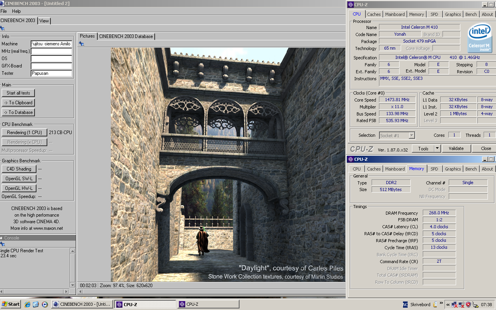Open Graphics tab in lower CPU-Z window
The height and width of the screenshot is (310, 496).
453,169
